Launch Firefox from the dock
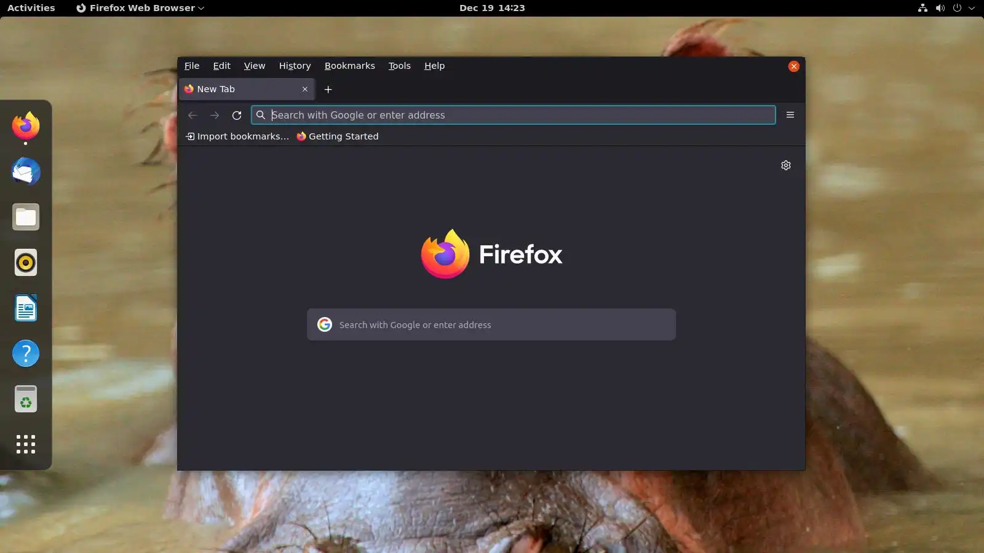Image resolution: width=984 pixels, height=553 pixels. pyautogui.click(x=26, y=126)
